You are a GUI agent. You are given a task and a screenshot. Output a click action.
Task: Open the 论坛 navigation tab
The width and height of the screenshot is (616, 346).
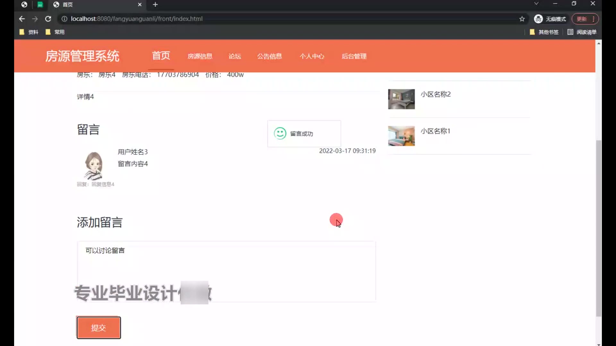click(x=235, y=56)
